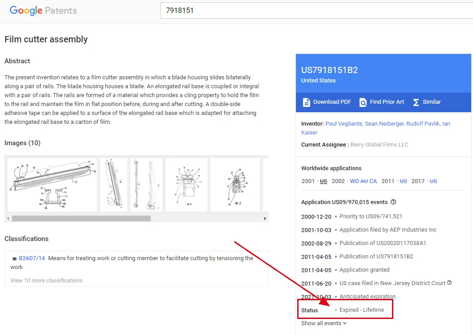The image size is (473, 335).
Task: Open inventor Paul Vegliante link
Action: point(344,123)
